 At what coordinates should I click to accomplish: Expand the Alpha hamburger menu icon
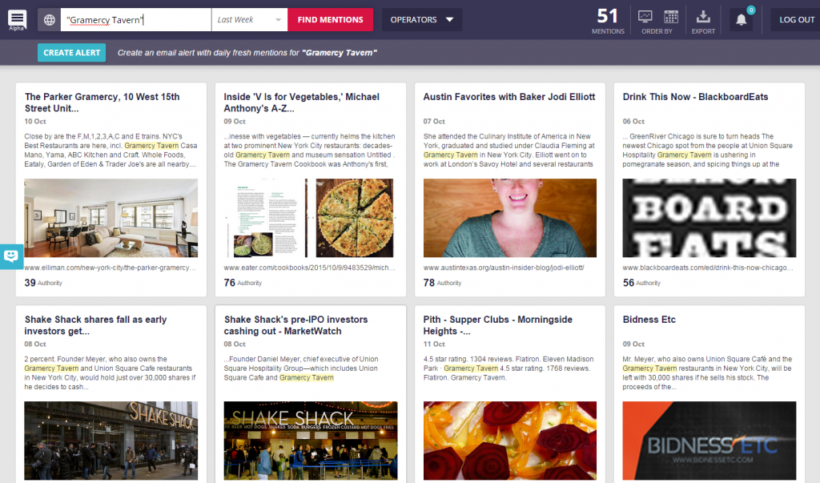pos(16,18)
